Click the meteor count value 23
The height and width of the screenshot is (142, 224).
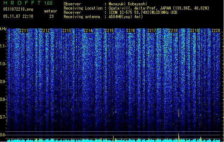(x=52, y=16)
